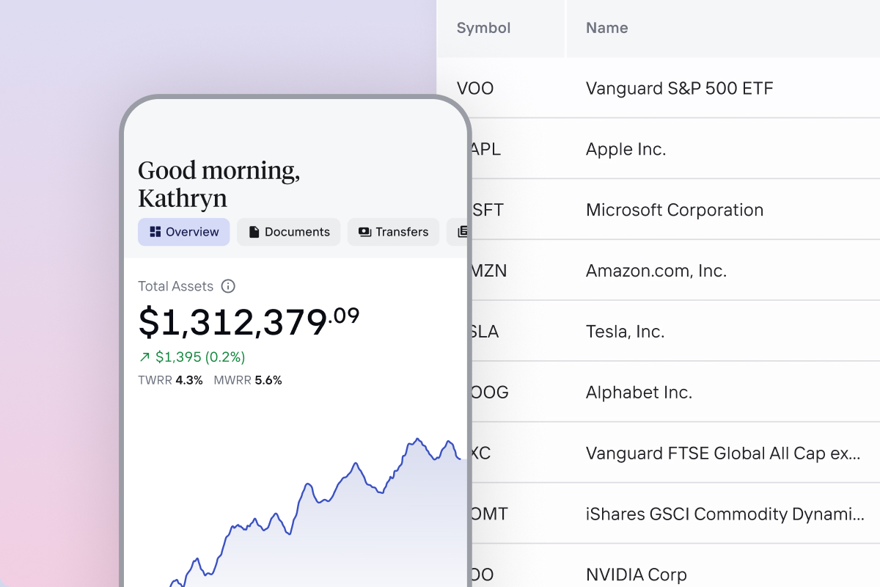Select the Vanguard S&P 500 ETF row
880x587 pixels.
pyautogui.click(x=678, y=88)
